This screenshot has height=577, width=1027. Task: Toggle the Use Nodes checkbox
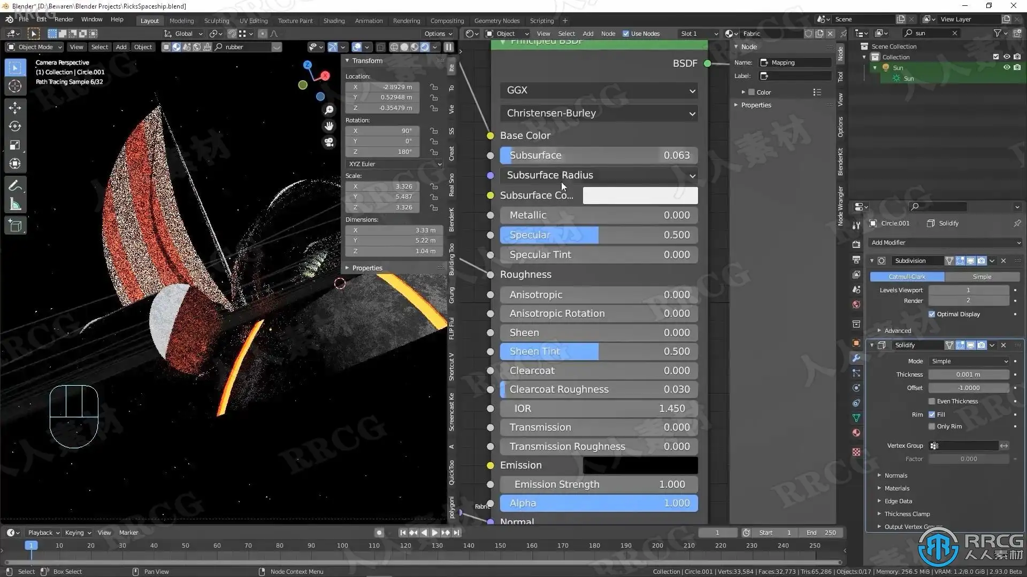[x=626, y=34]
